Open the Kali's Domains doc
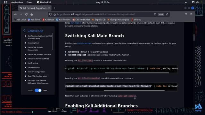205x115 pixels. [34, 67]
